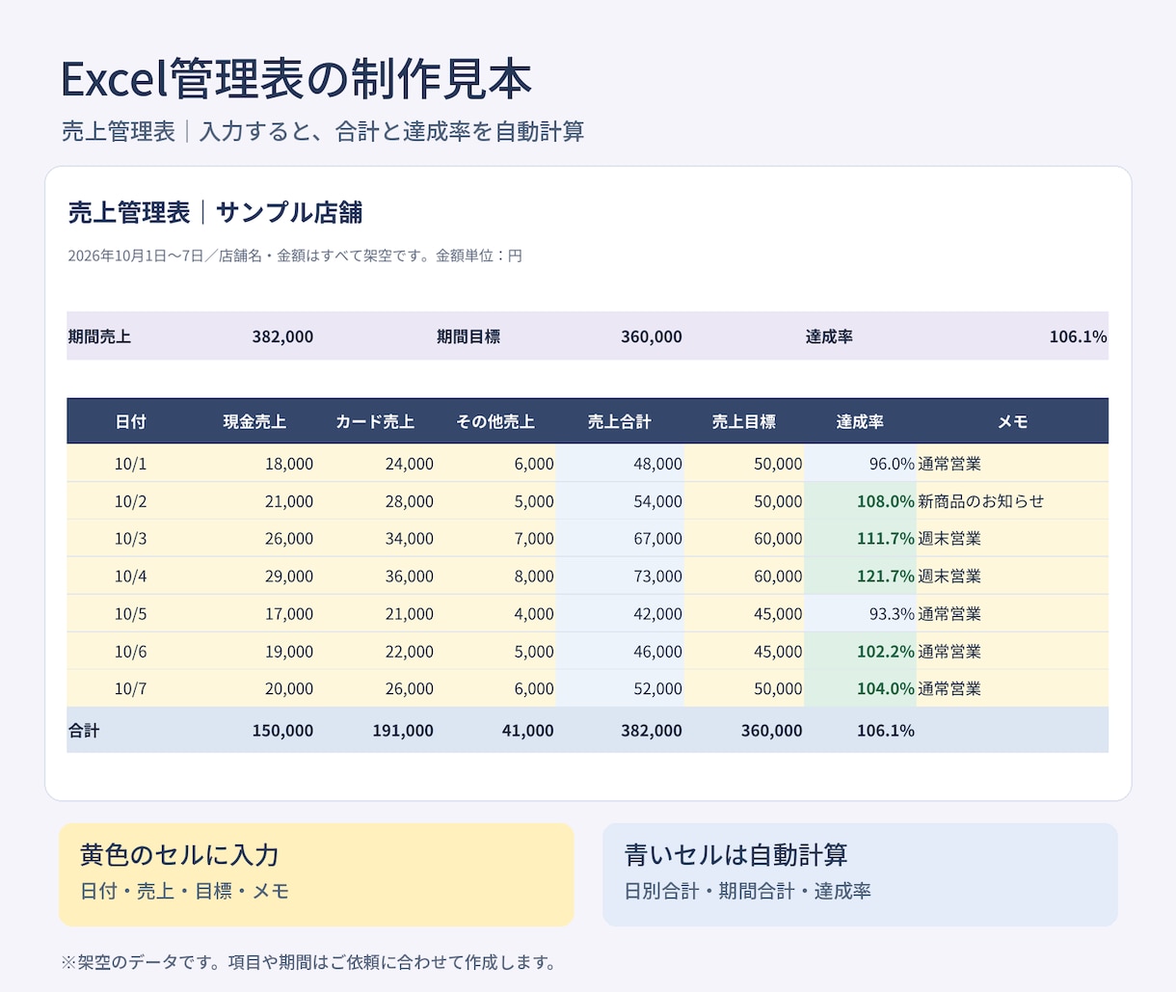The width and height of the screenshot is (1176, 992).
Task: Select the 10/5 date cell
Action: (130, 614)
